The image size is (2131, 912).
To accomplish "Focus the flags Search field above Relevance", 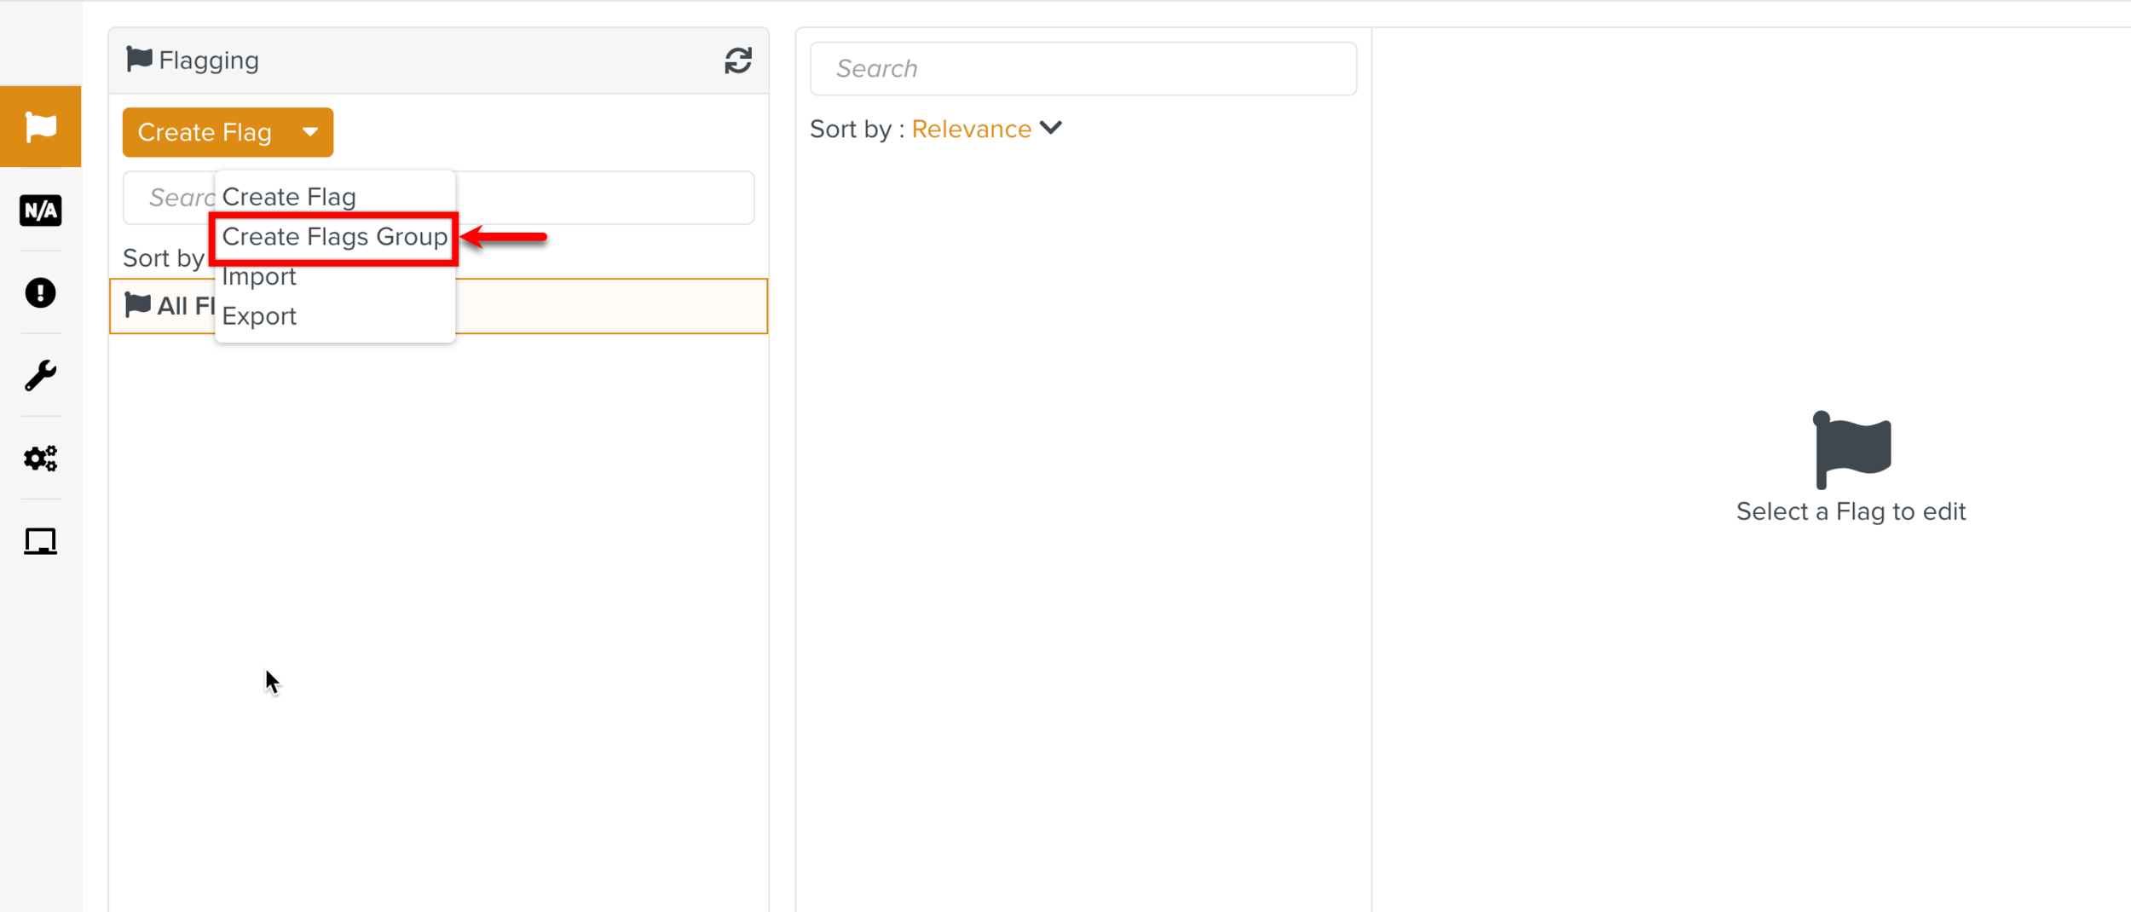I will [x=1083, y=68].
